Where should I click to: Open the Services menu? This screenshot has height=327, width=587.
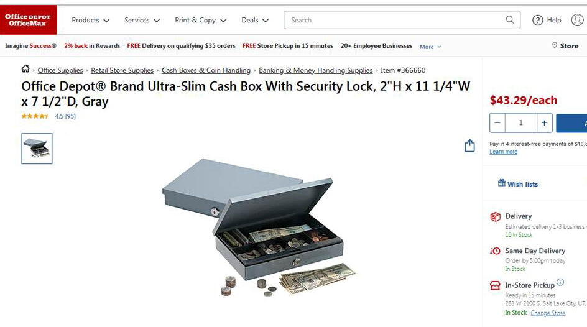pos(142,20)
